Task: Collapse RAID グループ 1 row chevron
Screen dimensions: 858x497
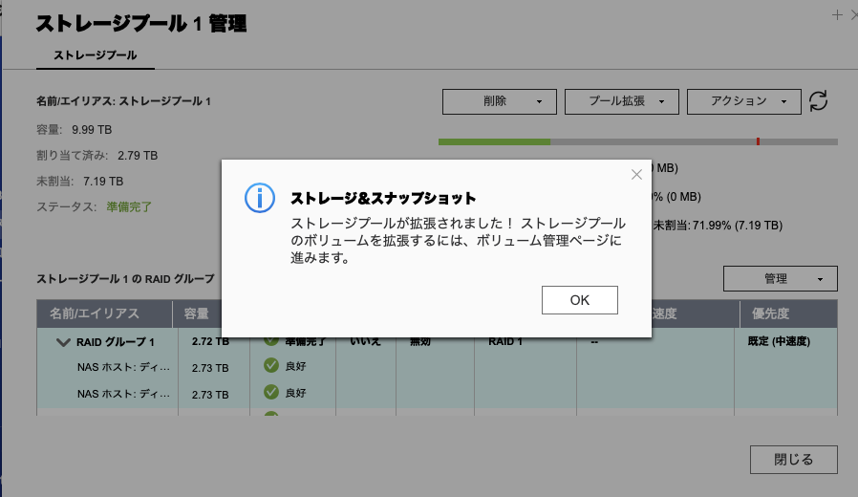Action: (x=63, y=343)
